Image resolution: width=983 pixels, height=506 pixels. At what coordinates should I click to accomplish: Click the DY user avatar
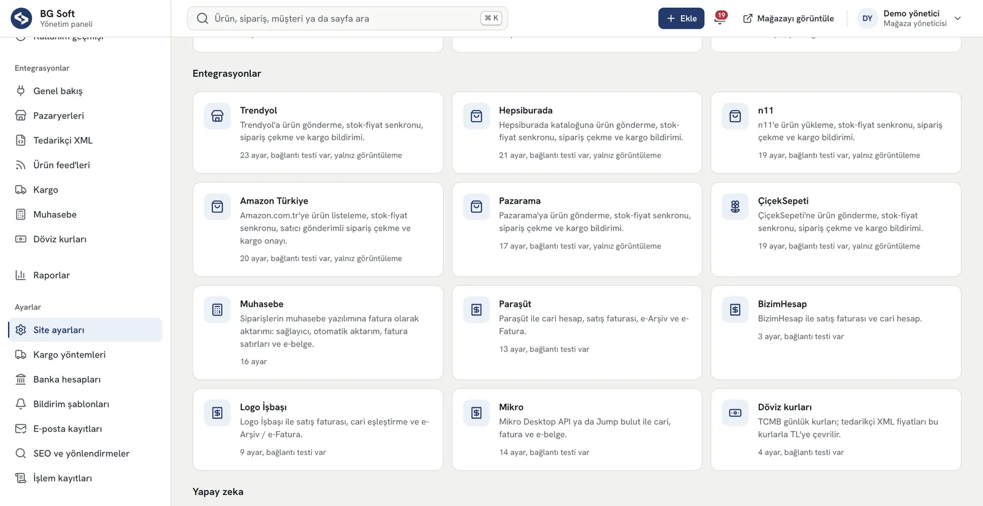coord(867,18)
